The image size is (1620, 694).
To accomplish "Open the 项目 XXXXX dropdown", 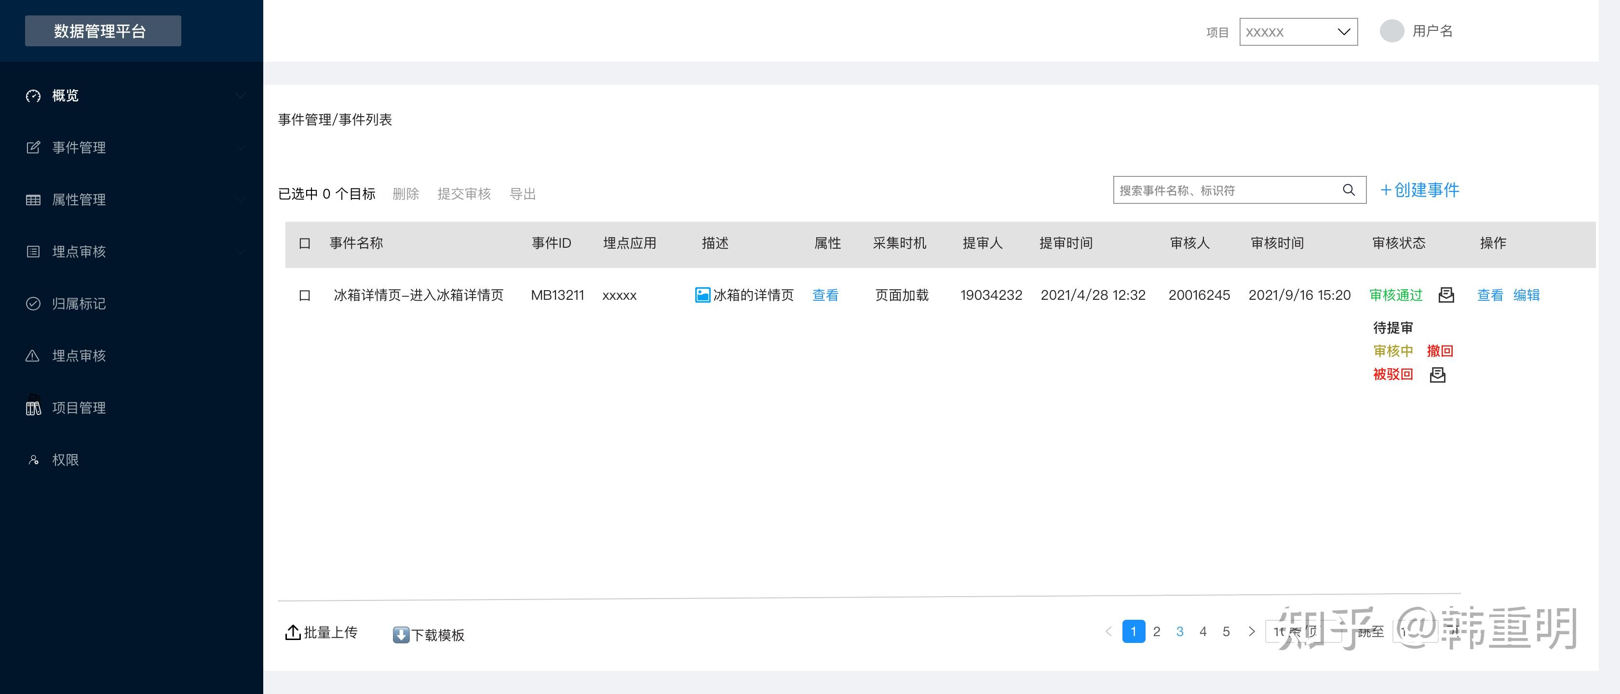I will tap(1297, 32).
